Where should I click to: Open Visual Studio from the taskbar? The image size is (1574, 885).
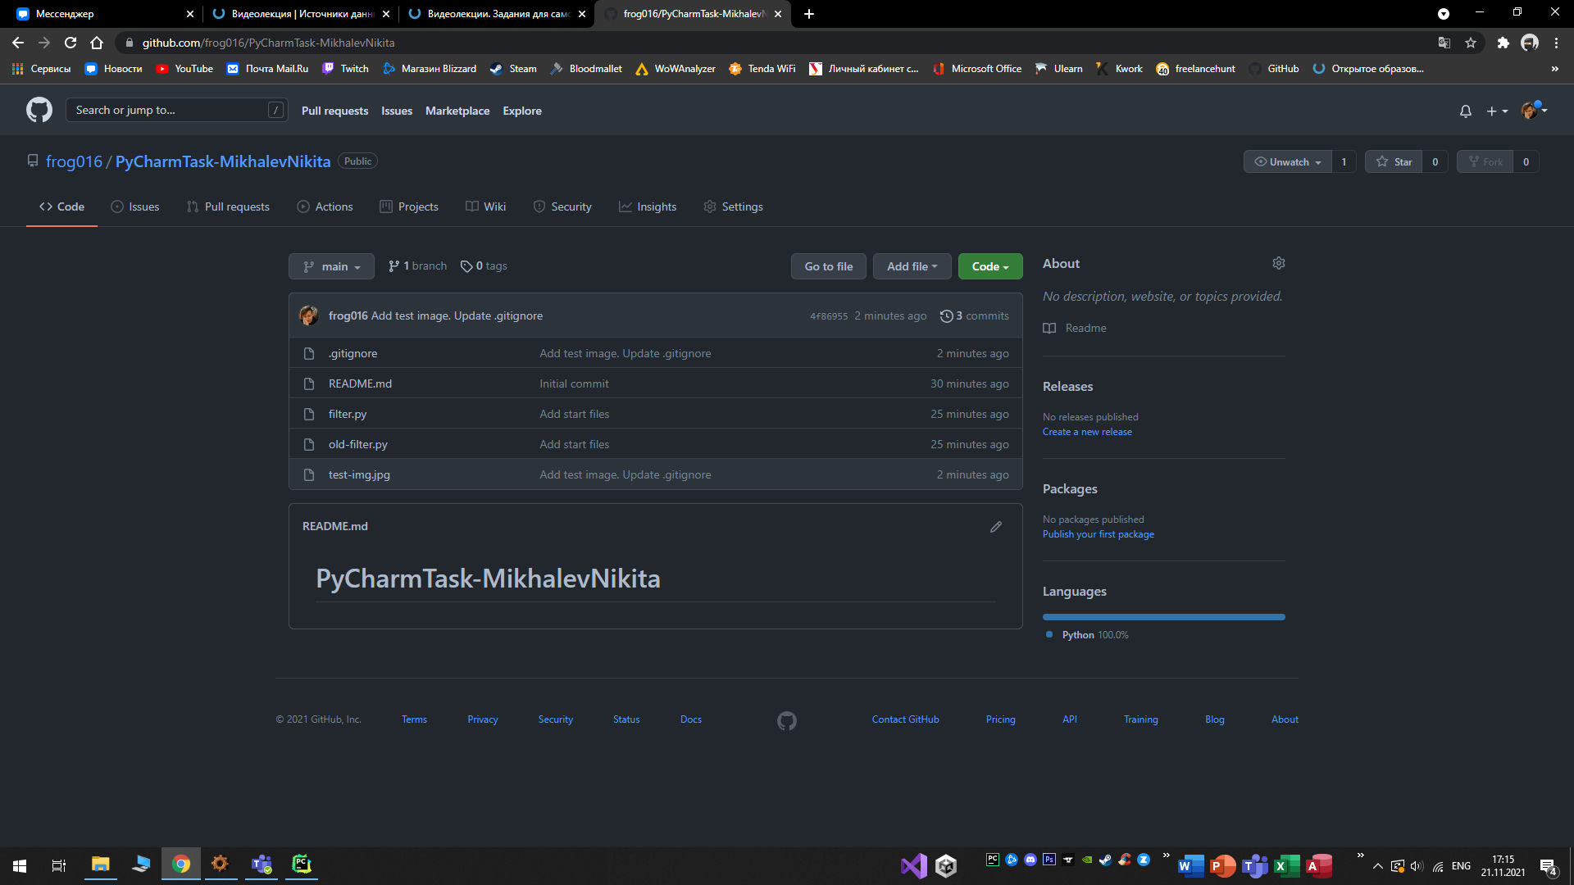click(913, 865)
